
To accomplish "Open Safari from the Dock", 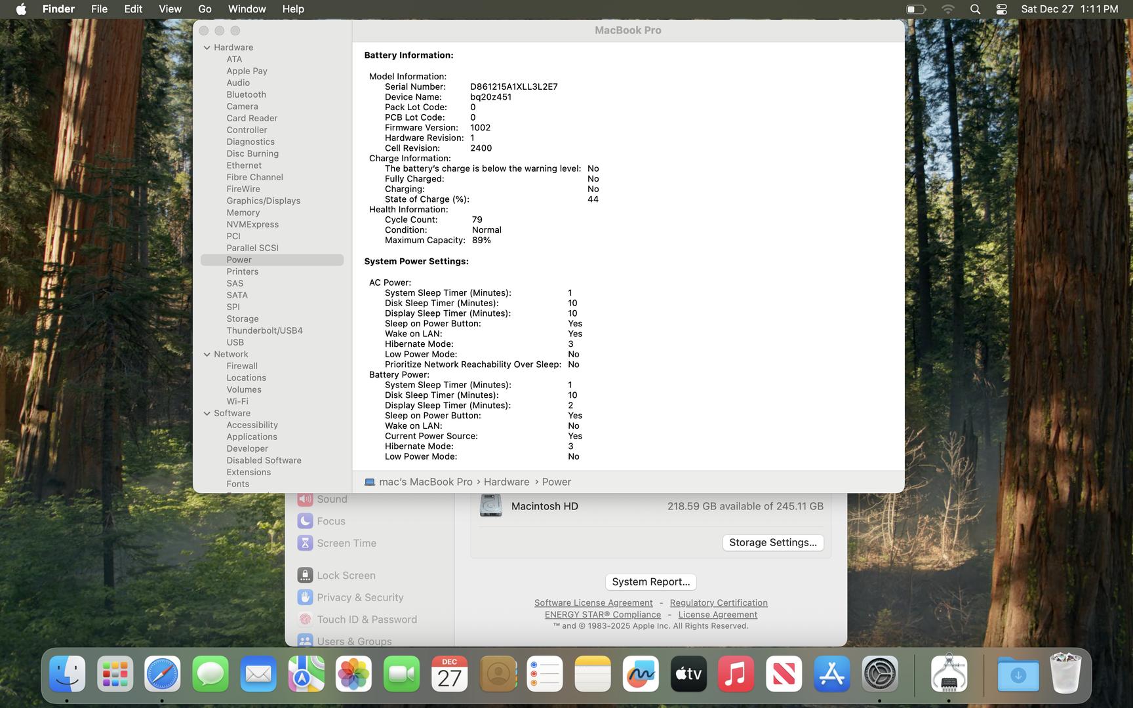I will pos(163,674).
